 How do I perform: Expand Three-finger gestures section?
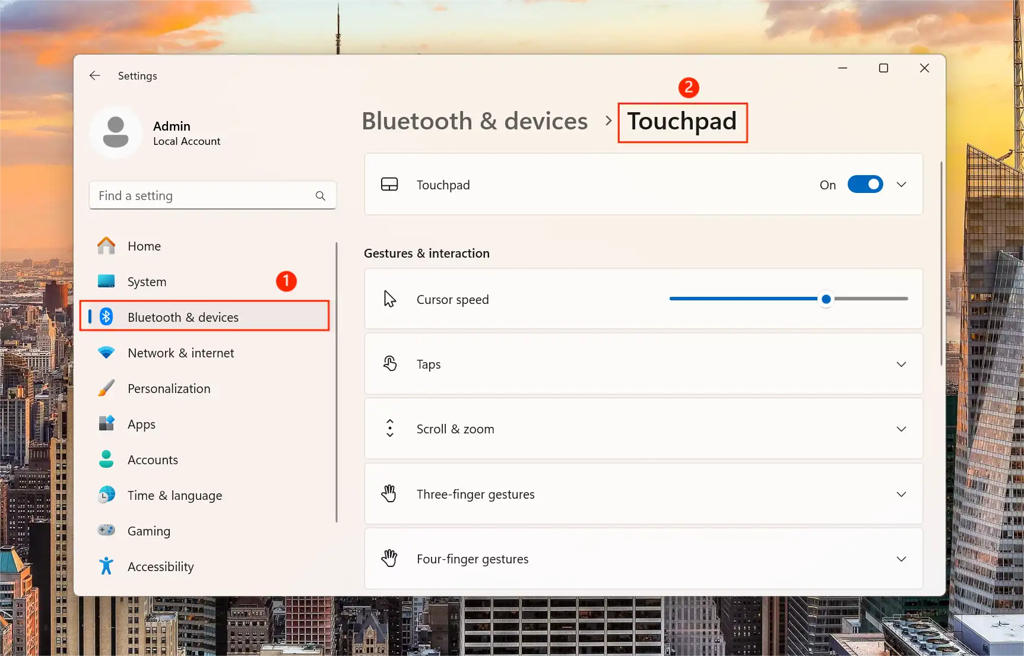coord(901,495)
